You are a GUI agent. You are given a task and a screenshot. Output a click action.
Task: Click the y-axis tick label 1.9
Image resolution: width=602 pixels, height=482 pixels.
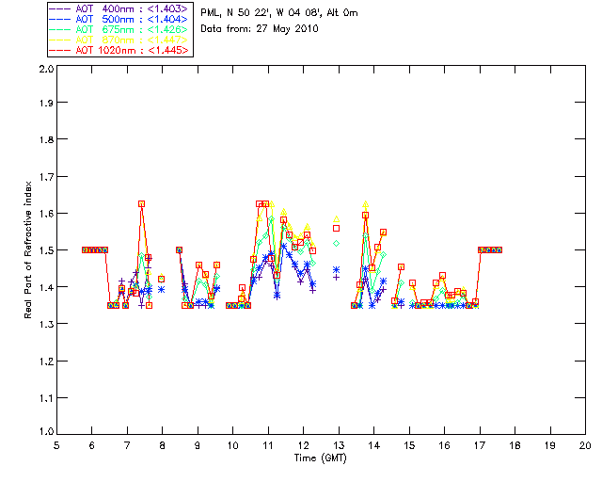(46, 103)
